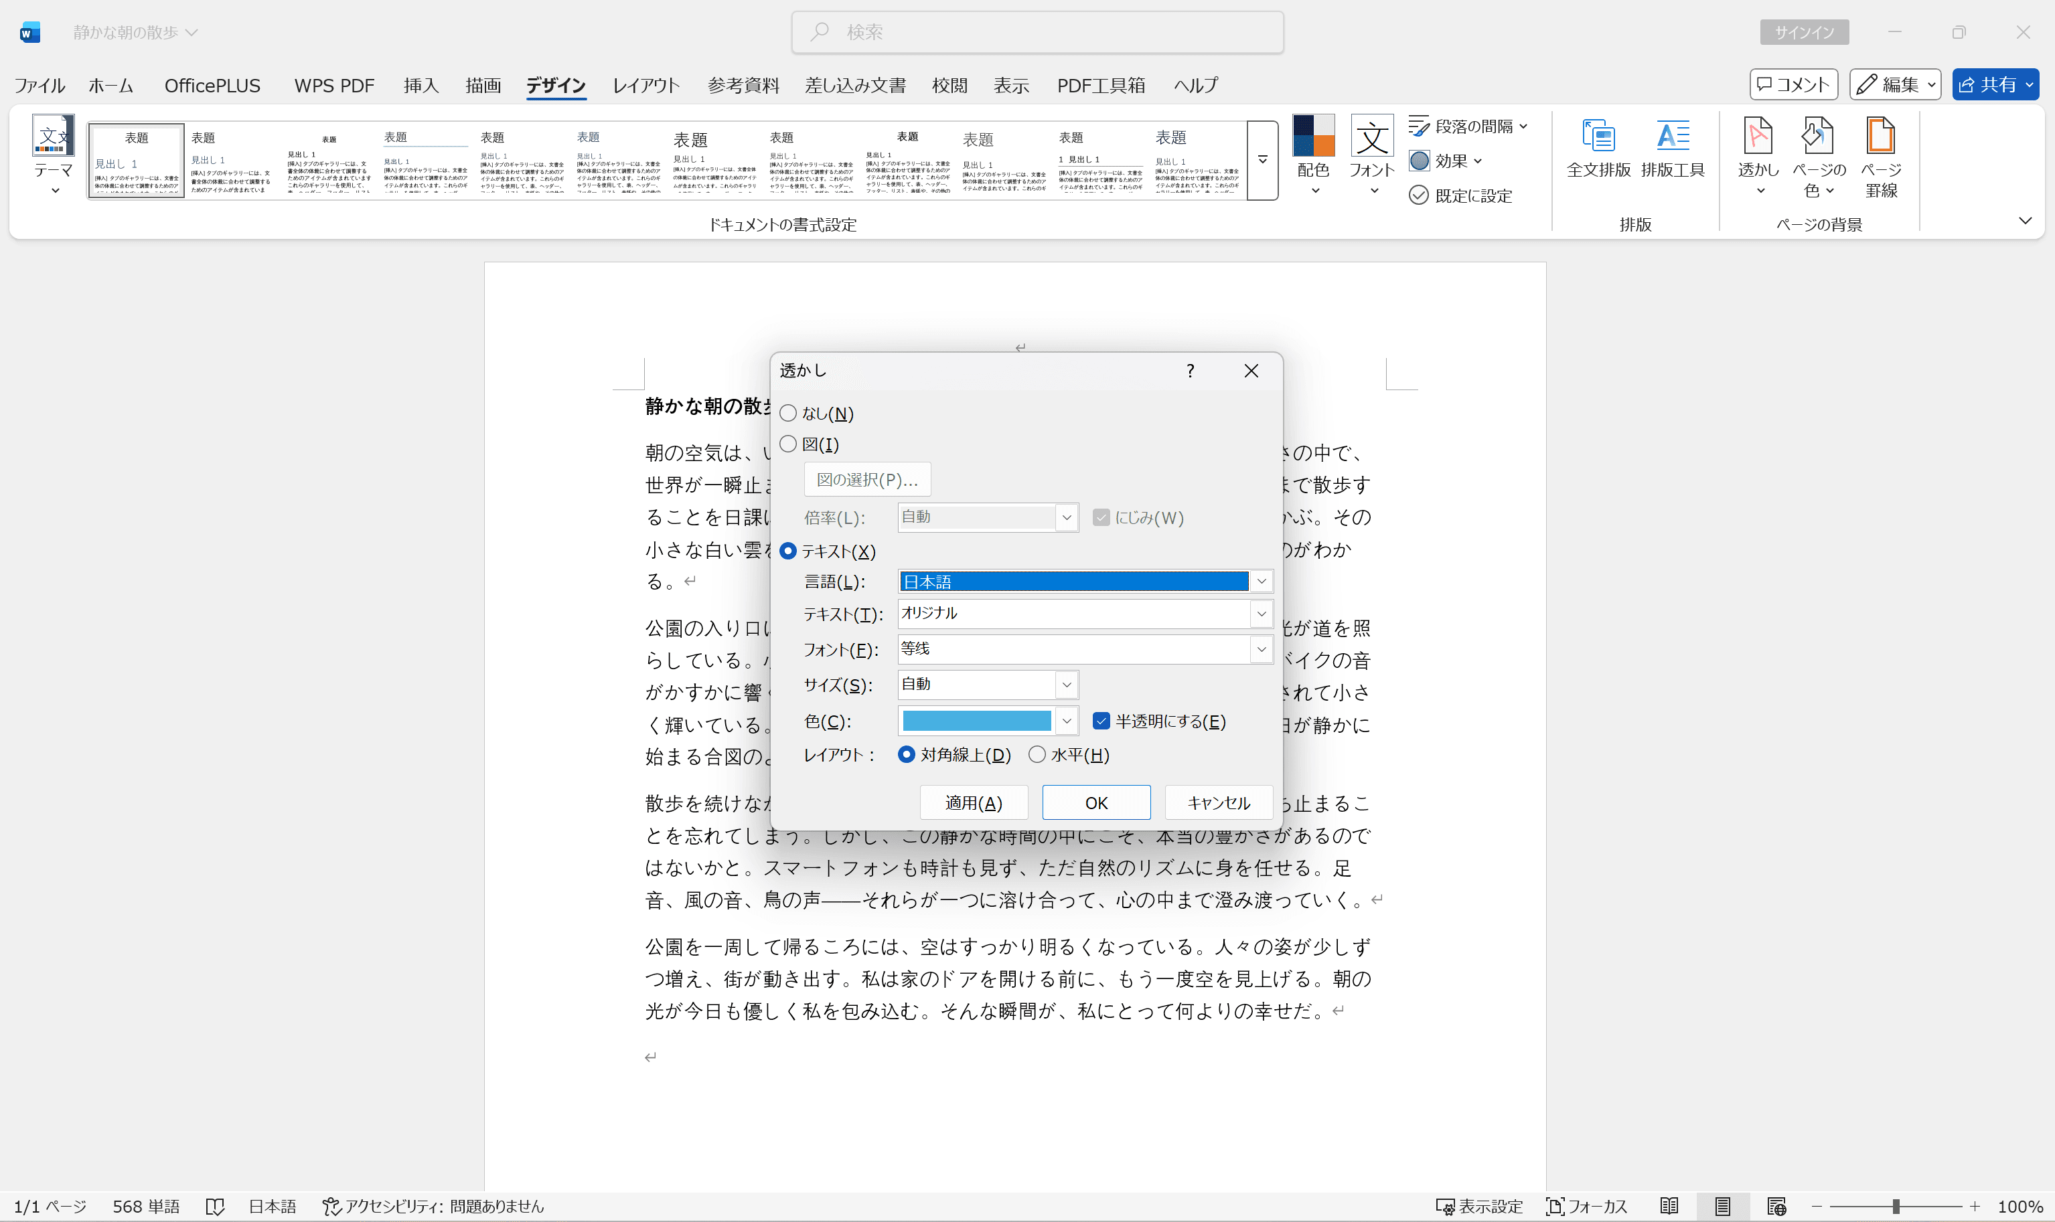This screenshot has width=2055, height=1222.
Task: Select 水平(H) layout radio button
Action: click(x=1037, y=754)
